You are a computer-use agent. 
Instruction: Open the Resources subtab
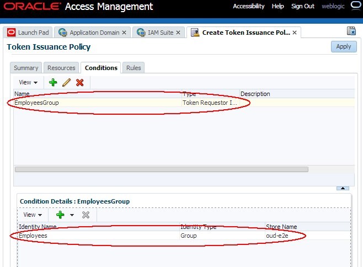[x=61, y=68]
